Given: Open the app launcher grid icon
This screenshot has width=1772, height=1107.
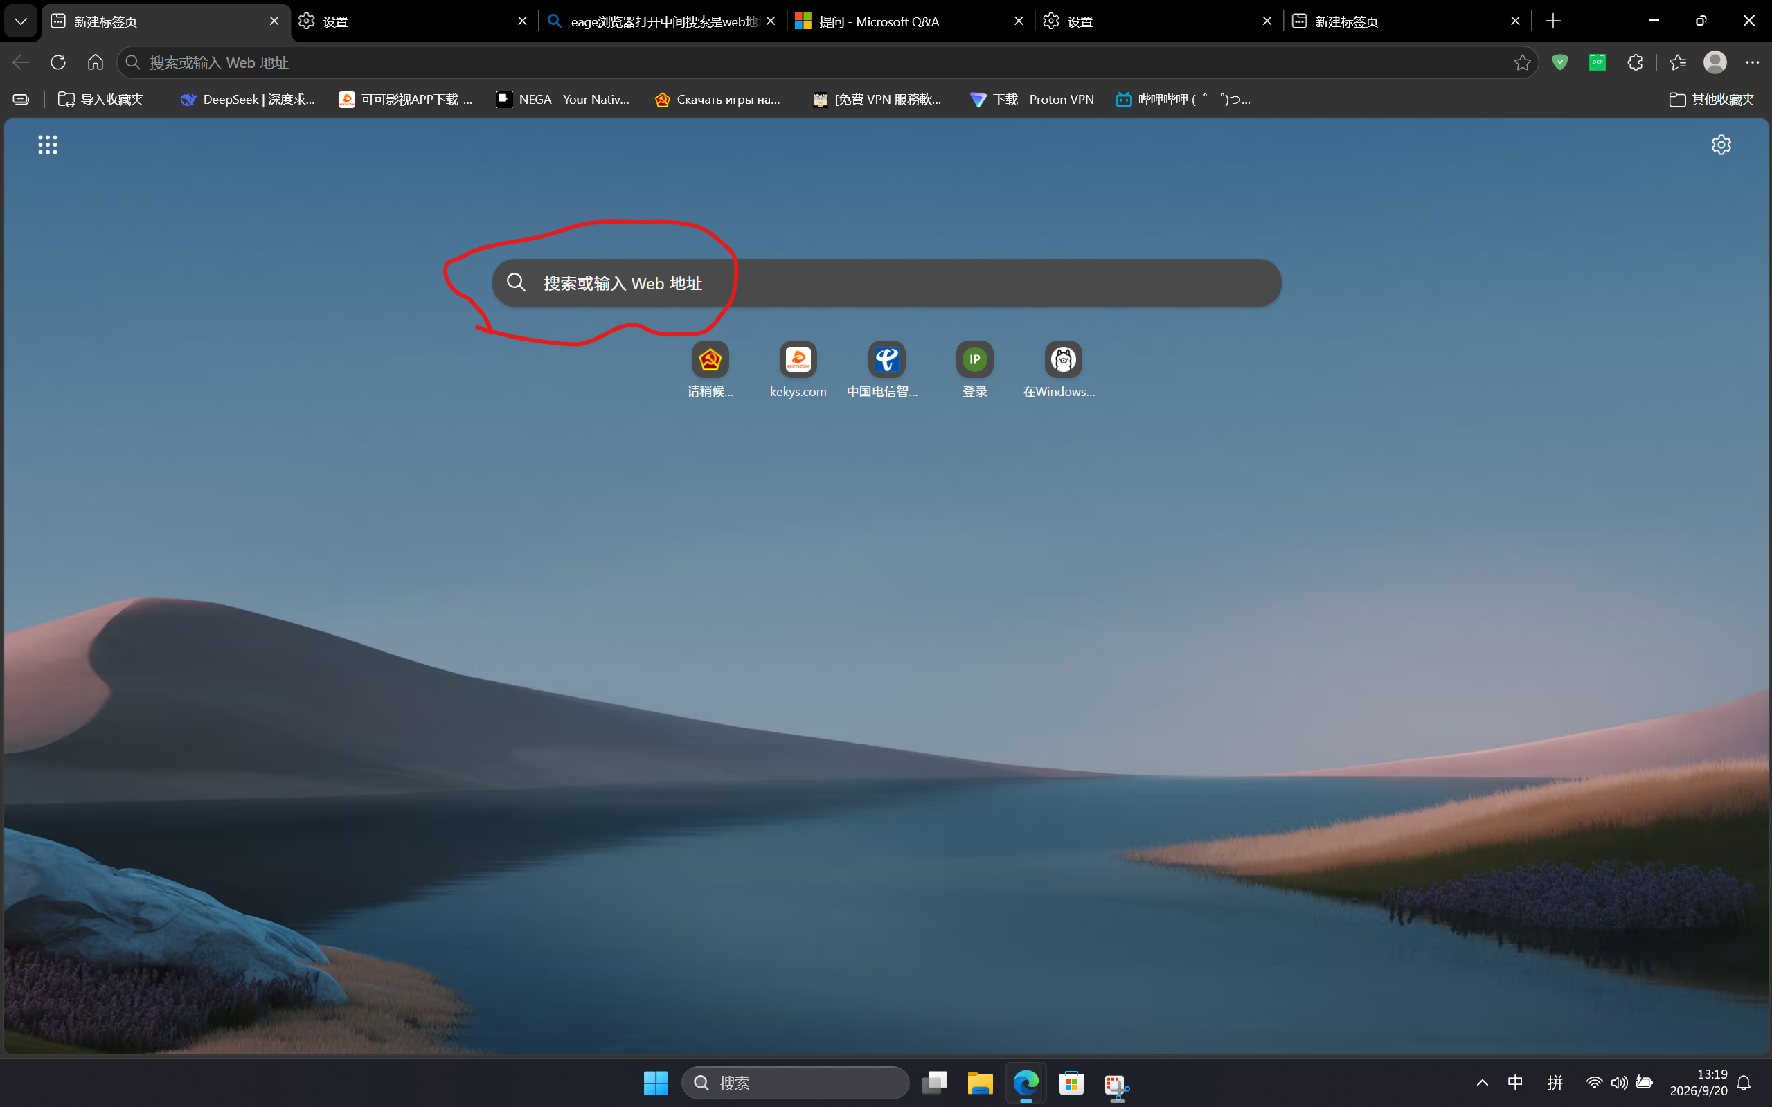Looking at the screenshot, I should (x=48, y=144).
